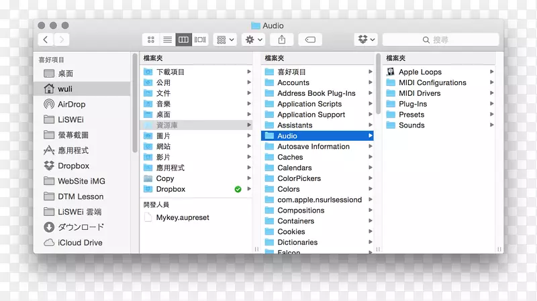
Task: Select the MIDI Drivers folder
Action: click(439, 93)
